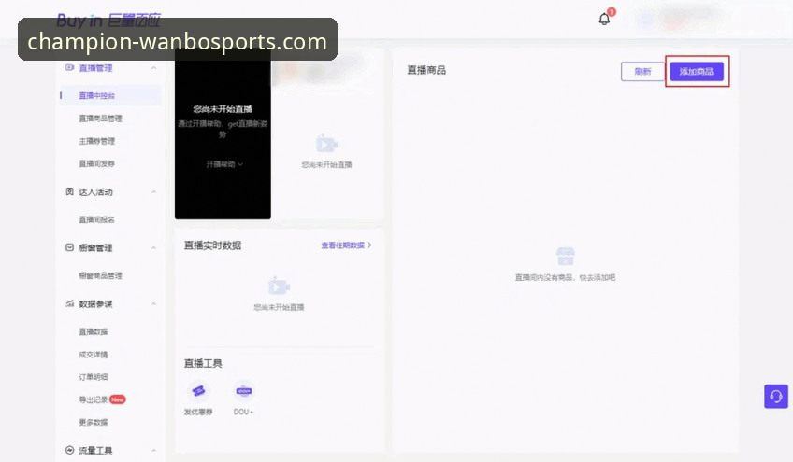Click the 直播管理 camera icon in sidebar

coord(70,67)
